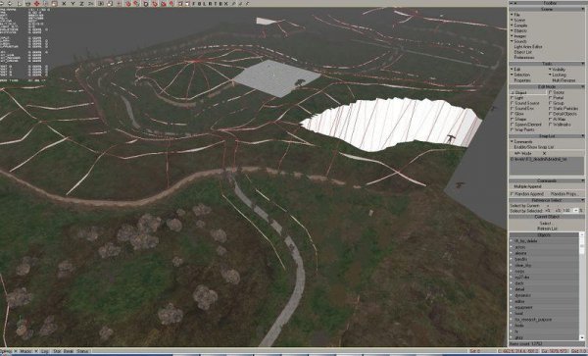This screenshot has width=588, height=356.
Task: Open the Light Anim Editor
Action: tap(528, 47)
